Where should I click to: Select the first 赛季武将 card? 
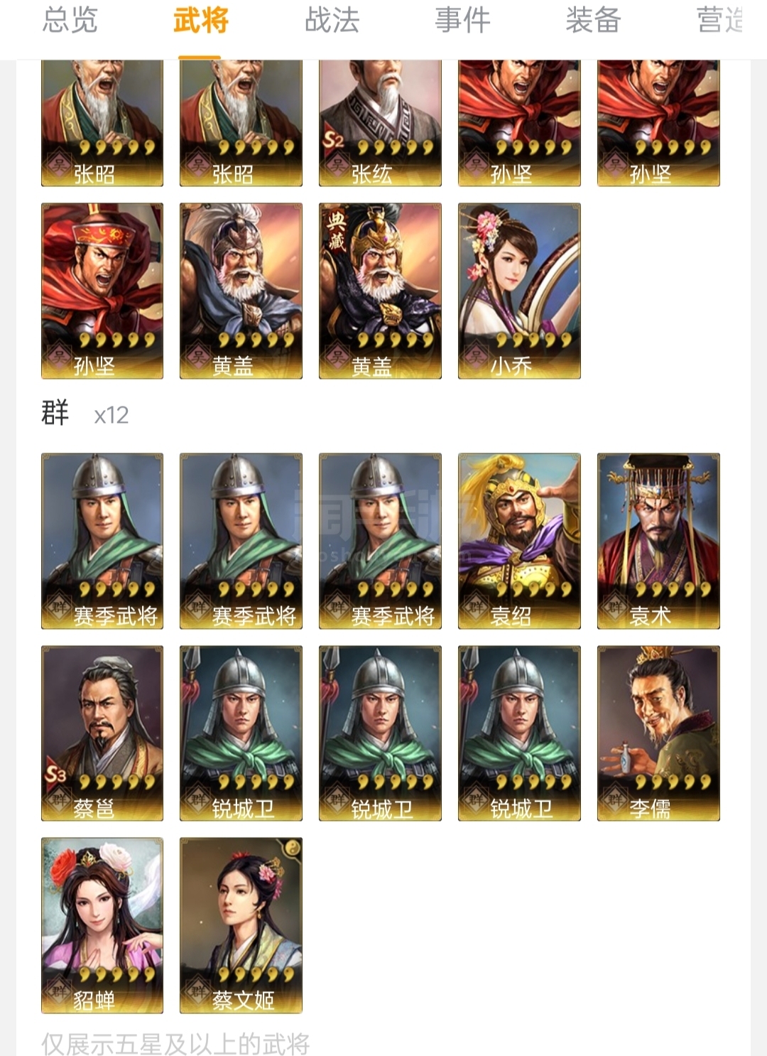coord(102,541)
